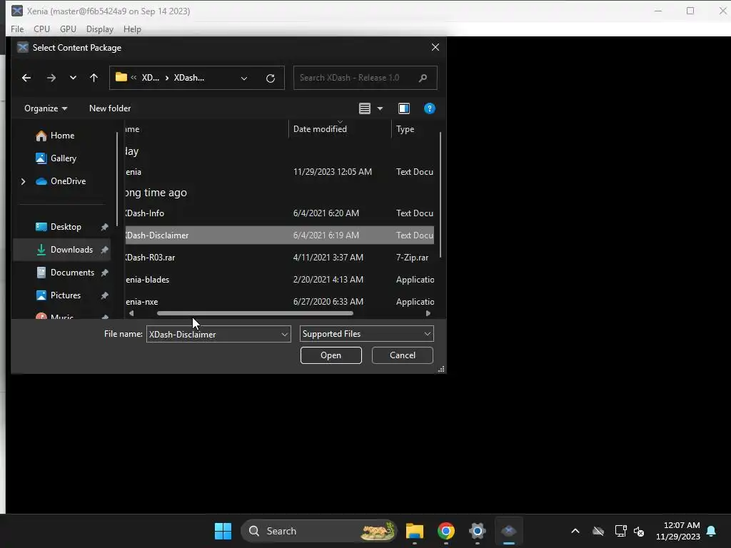This screenshot has height=548, width=731.
Task: Select the XDash-R03.rar archive
Action: (280, 258)
